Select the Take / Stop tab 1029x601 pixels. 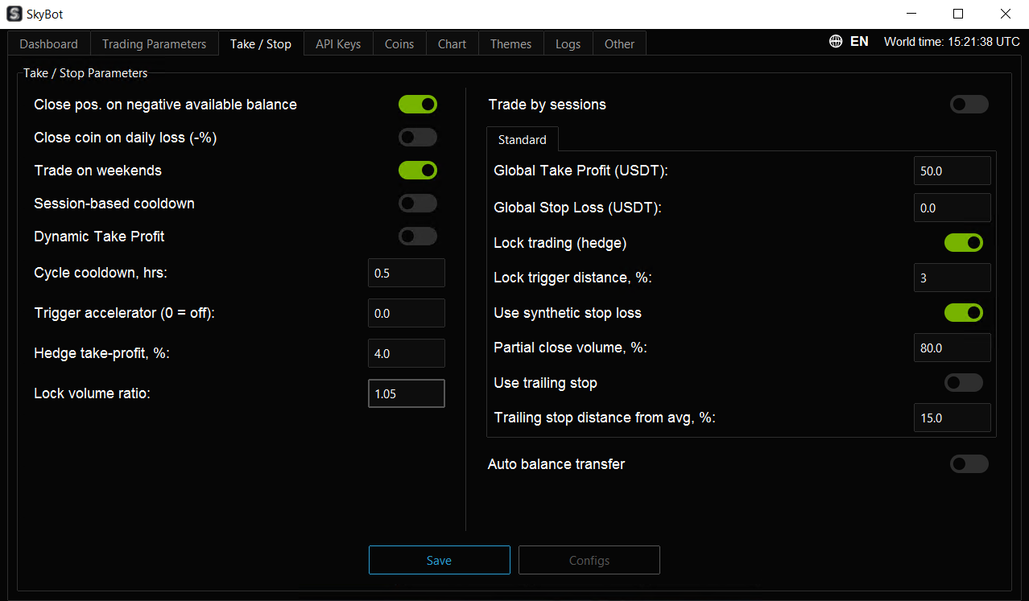(261, 43)
